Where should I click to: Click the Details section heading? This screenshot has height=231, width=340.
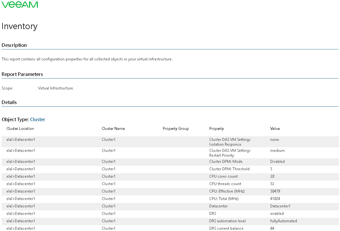(x=9, y=102)
